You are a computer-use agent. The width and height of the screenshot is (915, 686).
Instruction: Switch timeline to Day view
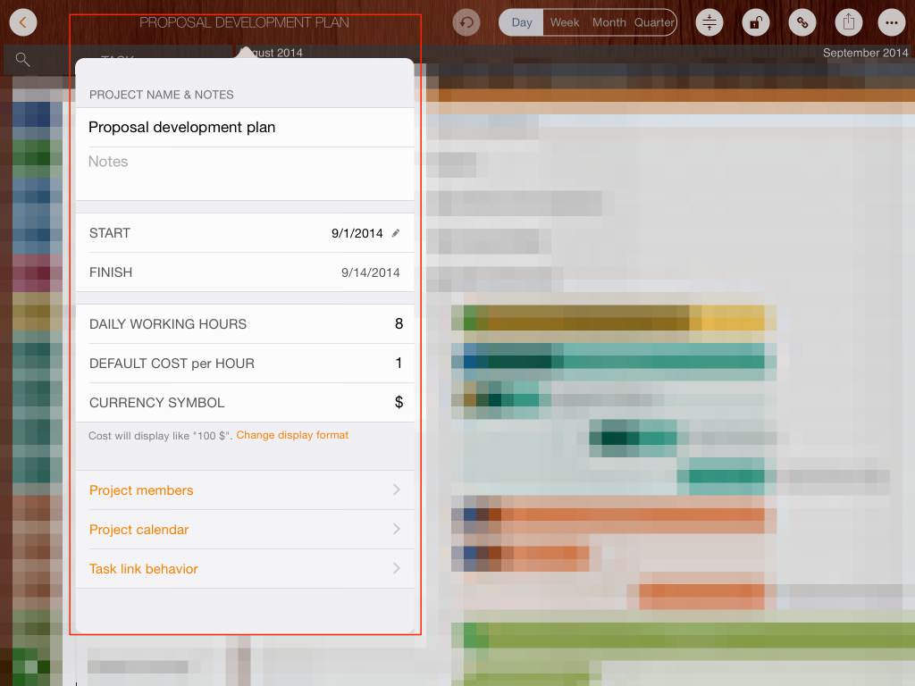pos(522,22)
